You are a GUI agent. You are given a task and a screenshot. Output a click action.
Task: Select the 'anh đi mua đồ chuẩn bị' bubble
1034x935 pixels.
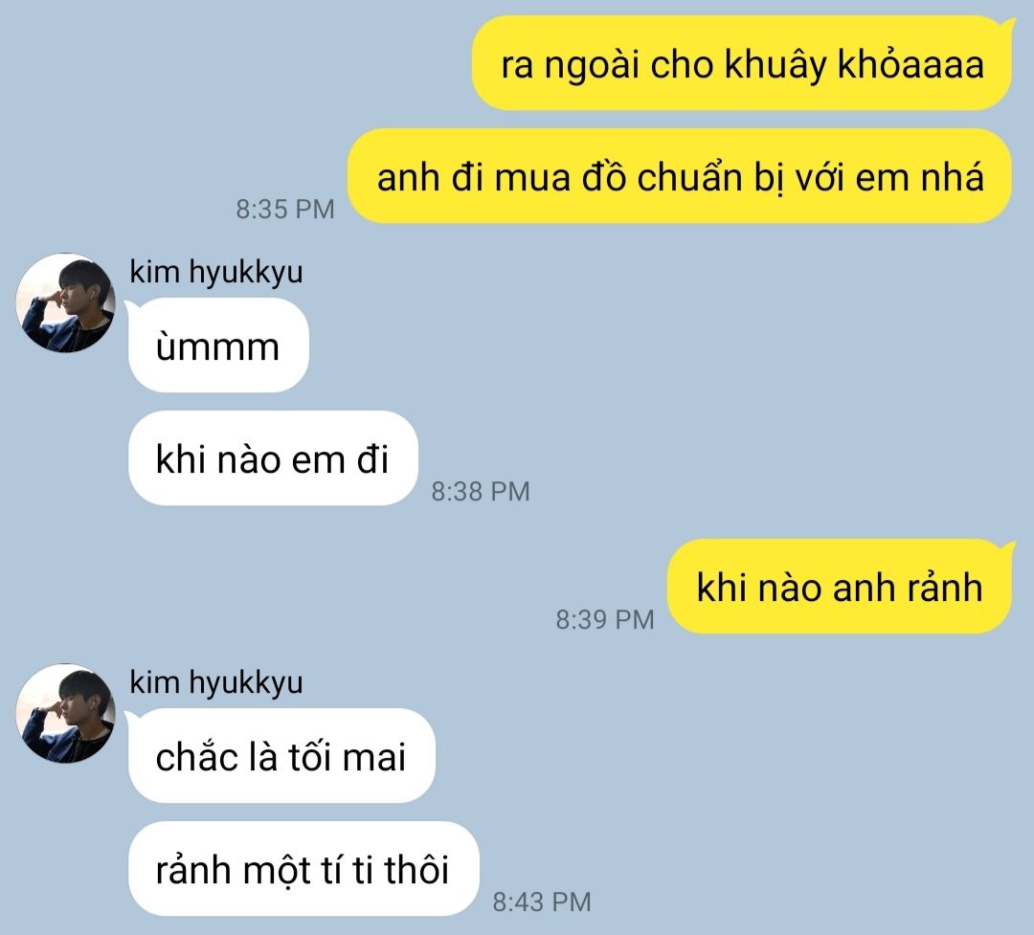click(679, 176)
